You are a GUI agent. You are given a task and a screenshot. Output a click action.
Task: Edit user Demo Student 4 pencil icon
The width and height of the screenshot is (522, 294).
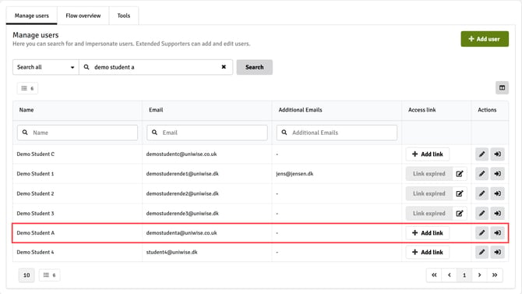pyautogui.click(x=481, y=252)
